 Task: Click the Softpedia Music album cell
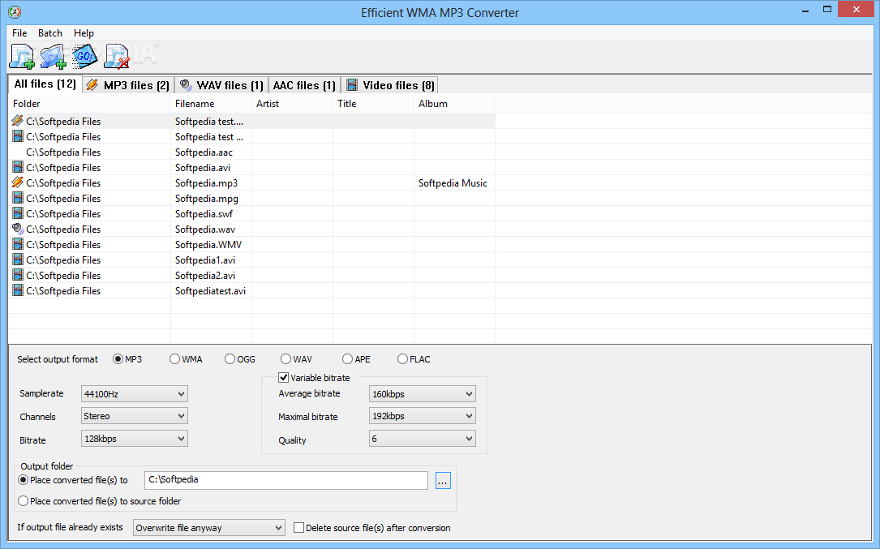tap(453, 183)
